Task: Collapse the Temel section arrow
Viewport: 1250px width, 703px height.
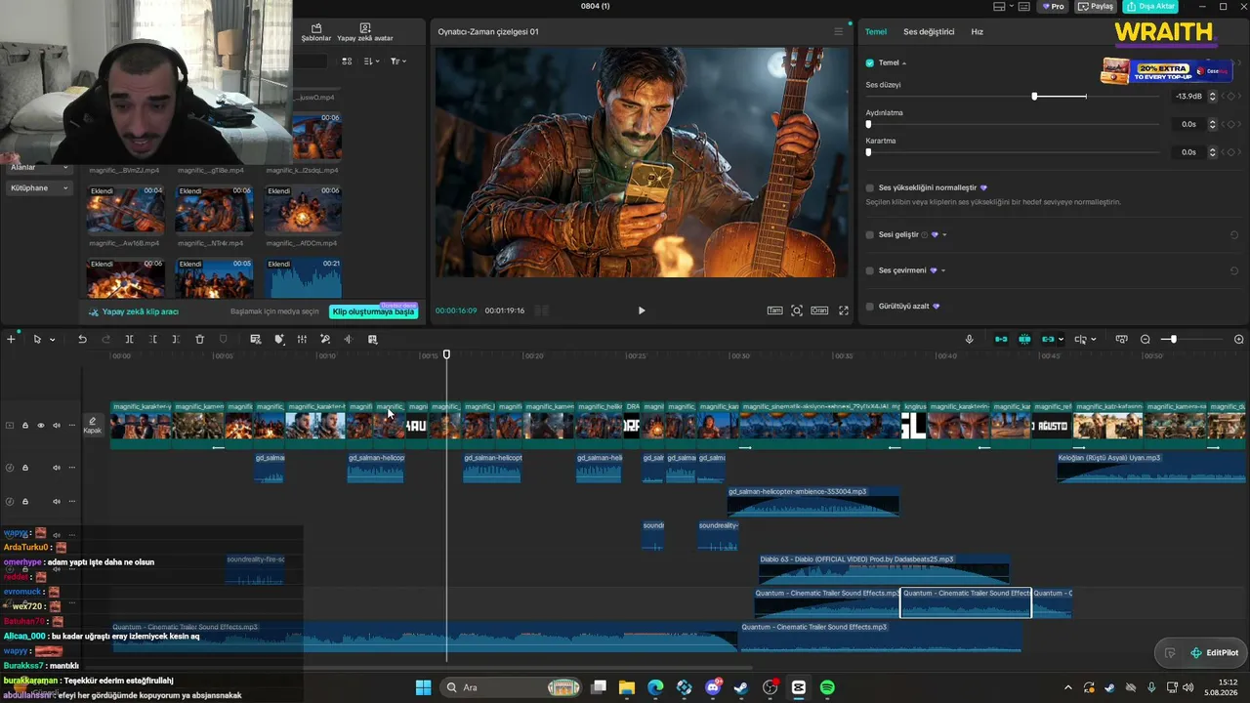Action: 904,63
